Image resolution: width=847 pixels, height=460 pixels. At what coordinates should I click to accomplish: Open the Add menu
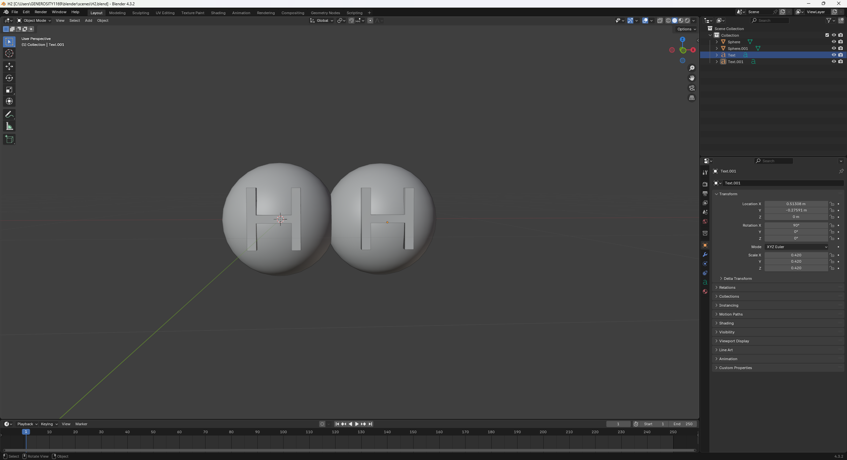pyautogui.click(x=88, y=20)
